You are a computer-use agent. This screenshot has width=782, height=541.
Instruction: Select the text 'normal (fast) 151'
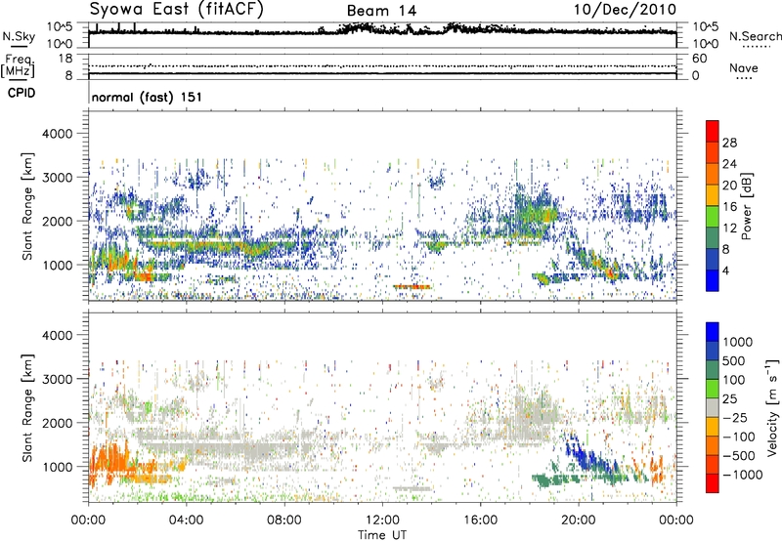pos(147,97)
